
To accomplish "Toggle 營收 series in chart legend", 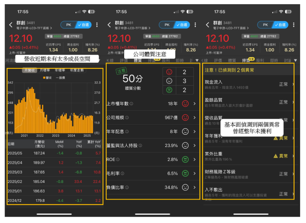I will tap(48, 78).
